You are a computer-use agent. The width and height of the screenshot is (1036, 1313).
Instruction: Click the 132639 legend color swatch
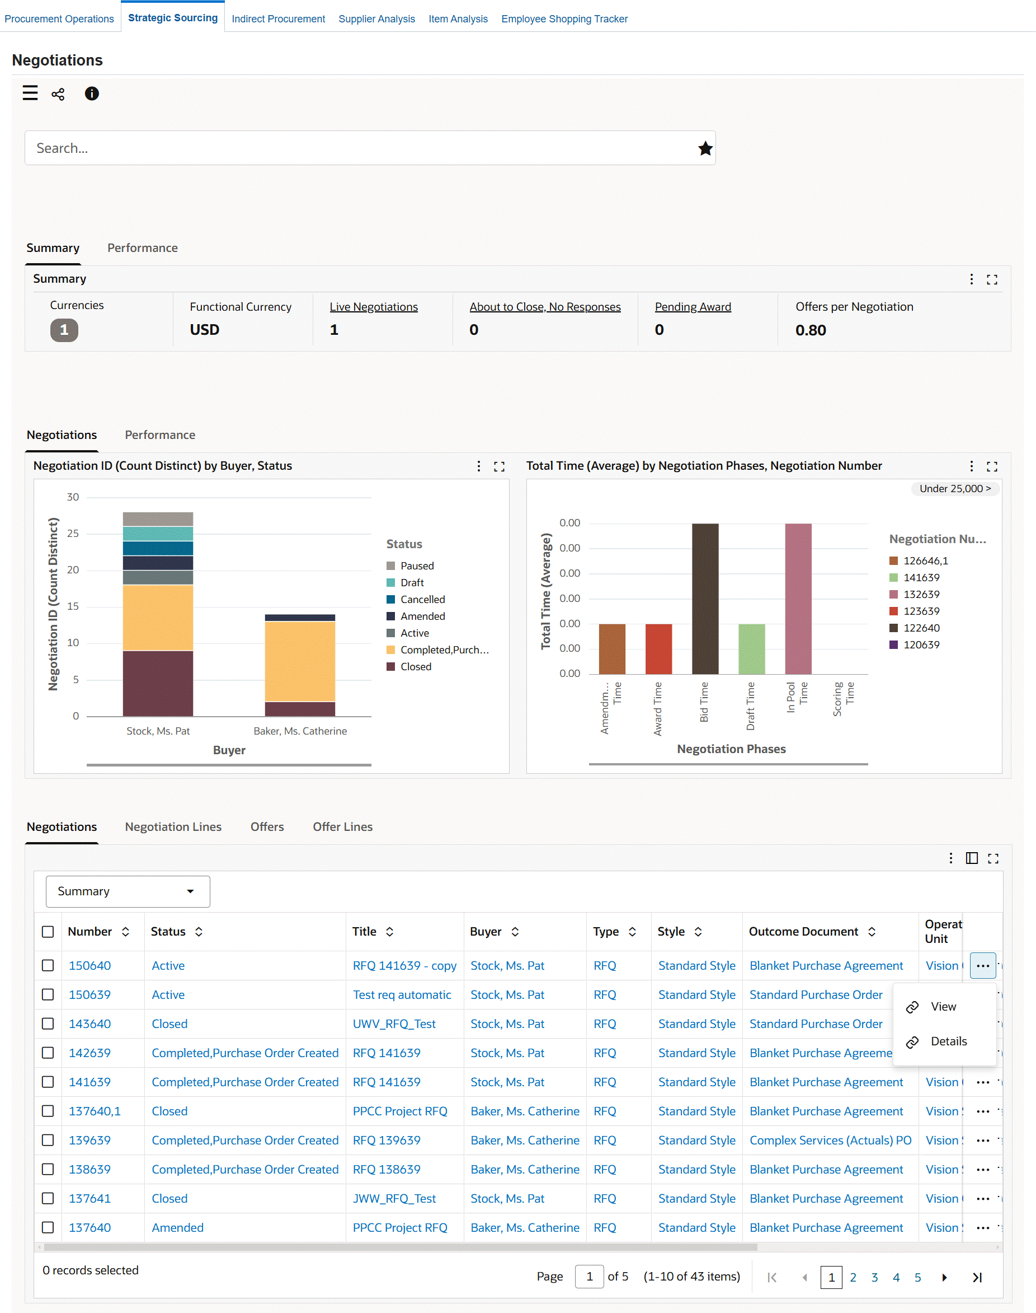pyautogui.click(x=893, y=594)
